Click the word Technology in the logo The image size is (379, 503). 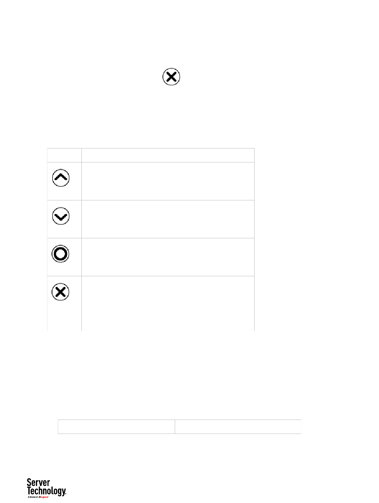[x=46, y=491]
